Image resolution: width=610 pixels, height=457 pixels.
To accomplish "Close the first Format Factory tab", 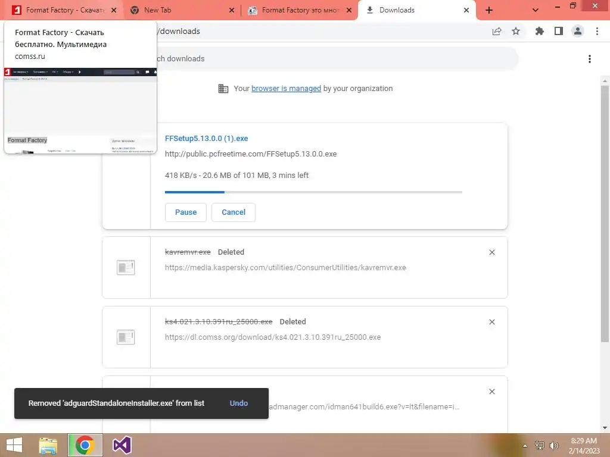I will pos(114,11).
